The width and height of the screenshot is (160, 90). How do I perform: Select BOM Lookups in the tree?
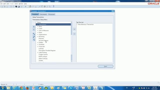coord(43,56)
